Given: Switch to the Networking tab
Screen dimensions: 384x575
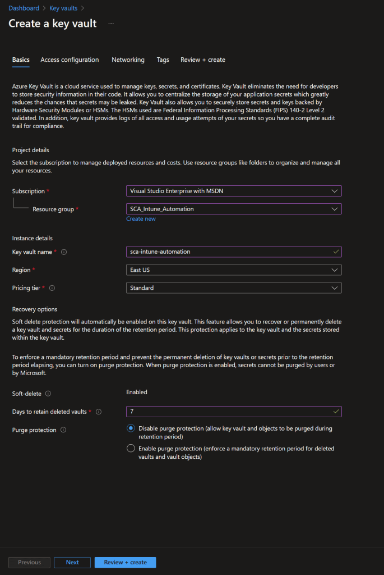Looking at the screenshot, I should (128, 60).
